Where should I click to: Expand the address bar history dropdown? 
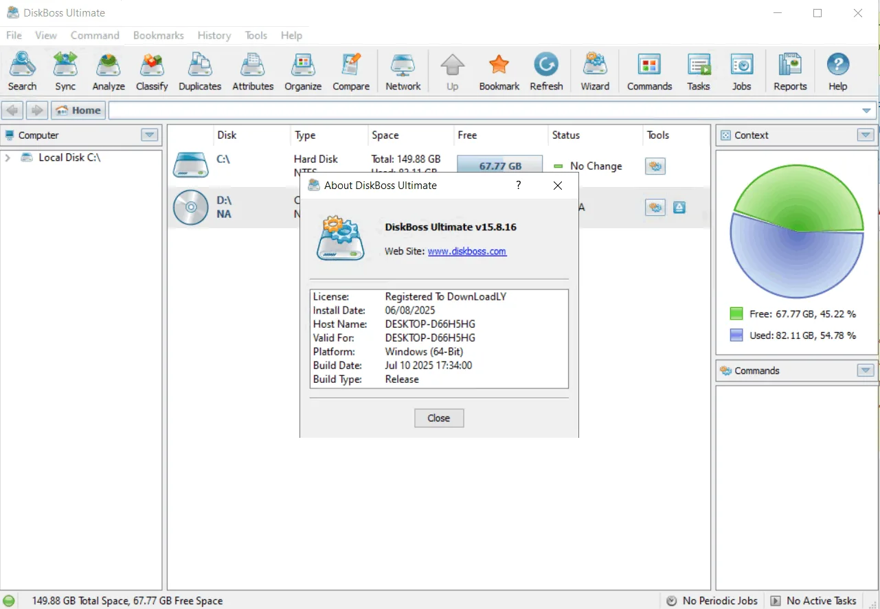tap(866, 111)
